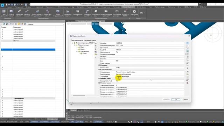Click the Экспорт IFC ribbon tool
The image size is (224, 126).
pos(125,13)
